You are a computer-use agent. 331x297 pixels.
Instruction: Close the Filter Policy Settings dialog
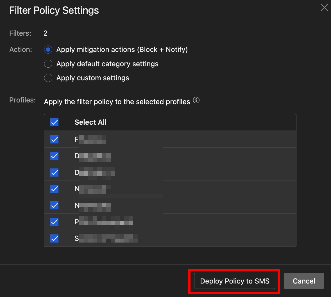324,8
